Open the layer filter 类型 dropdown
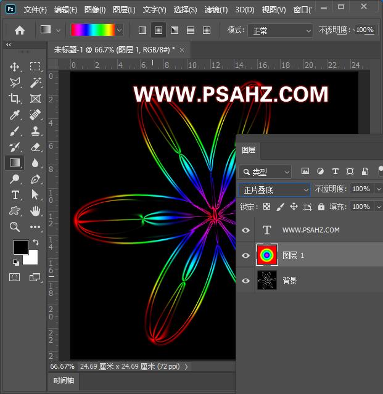383x394 pixels. (x=265, y=172)
